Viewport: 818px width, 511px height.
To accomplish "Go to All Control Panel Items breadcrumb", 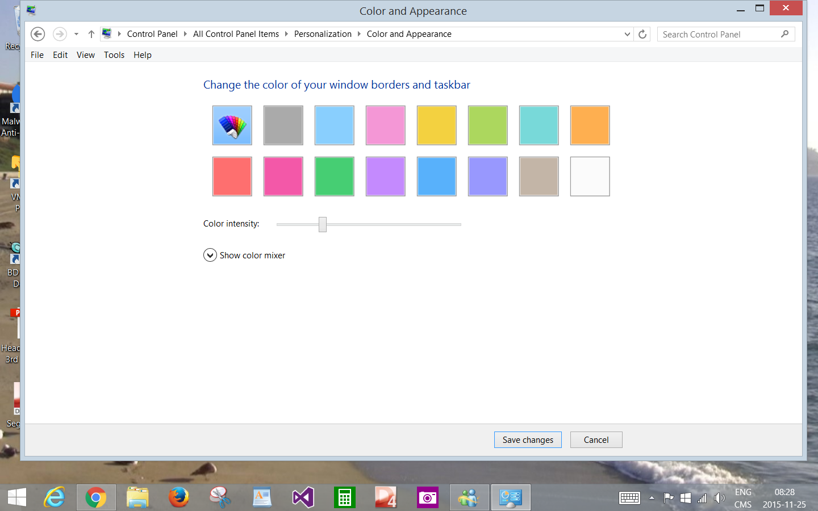I will [x=236, y=34].
